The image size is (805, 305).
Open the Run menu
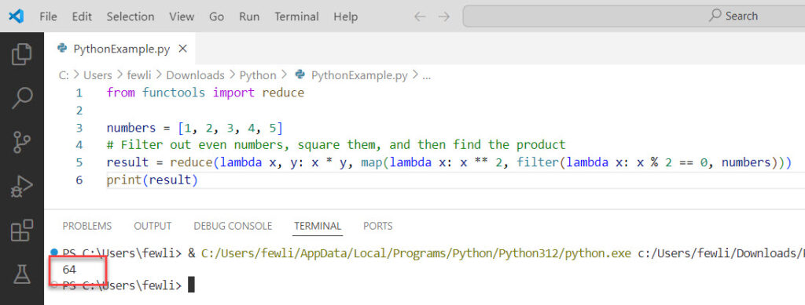(249, 16)
